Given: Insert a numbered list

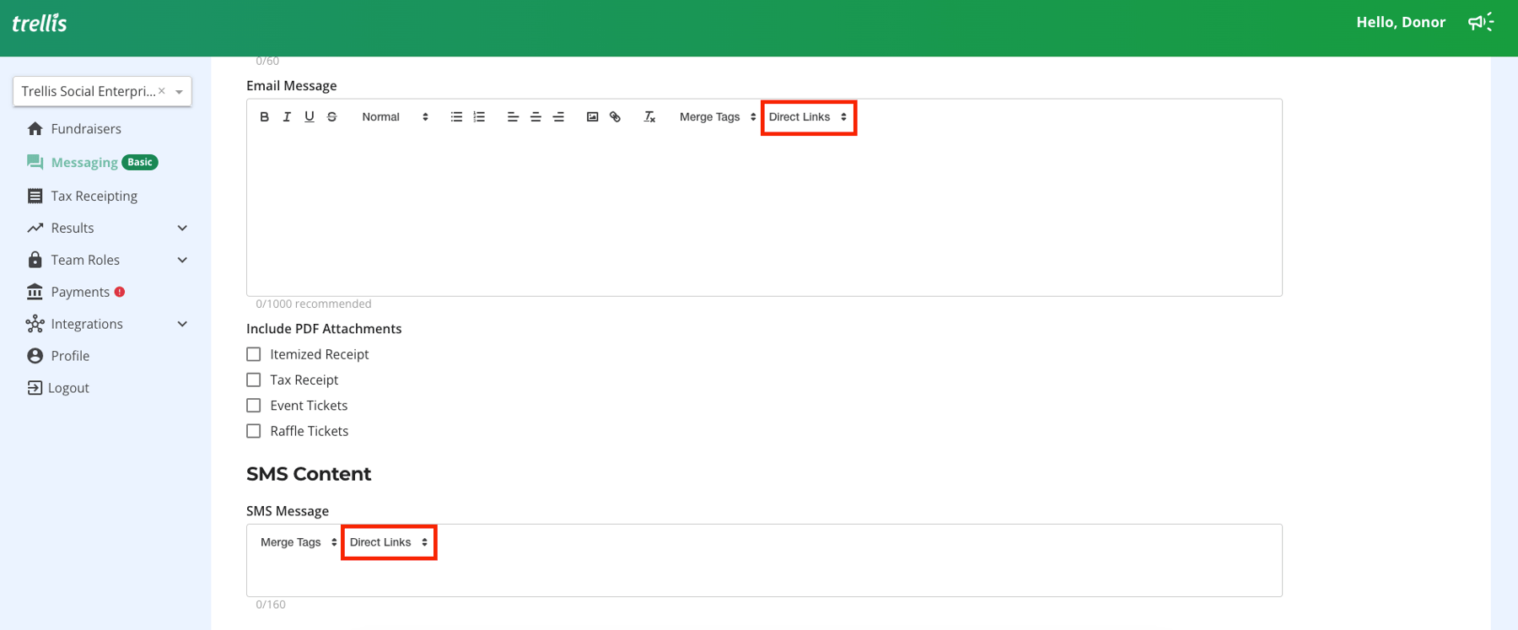Looking at the screenshot, I should pos(479,117).
